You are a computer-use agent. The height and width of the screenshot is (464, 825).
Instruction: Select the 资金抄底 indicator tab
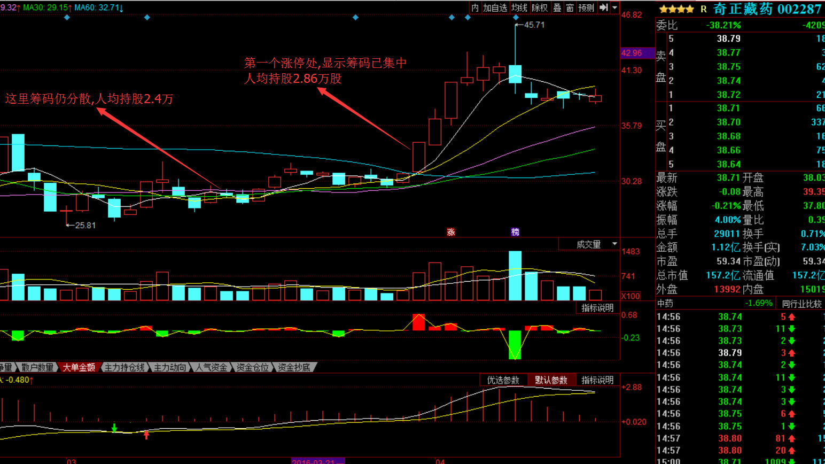coord(294,367)
